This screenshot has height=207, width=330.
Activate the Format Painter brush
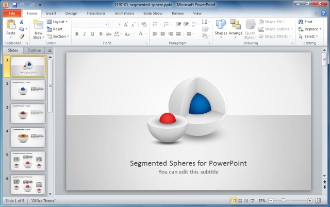[x=22, y=37]
